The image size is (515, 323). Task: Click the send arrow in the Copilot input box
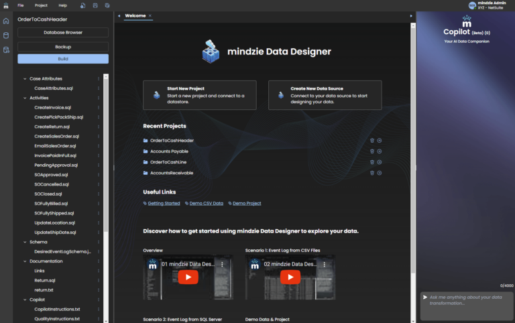pos(425,297)
